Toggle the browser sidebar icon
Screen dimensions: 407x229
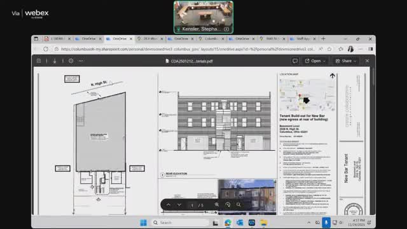click(x=370, y=49)
